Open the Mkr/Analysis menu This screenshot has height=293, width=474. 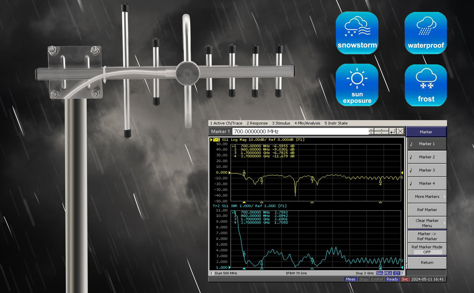(x=307, y=123)
